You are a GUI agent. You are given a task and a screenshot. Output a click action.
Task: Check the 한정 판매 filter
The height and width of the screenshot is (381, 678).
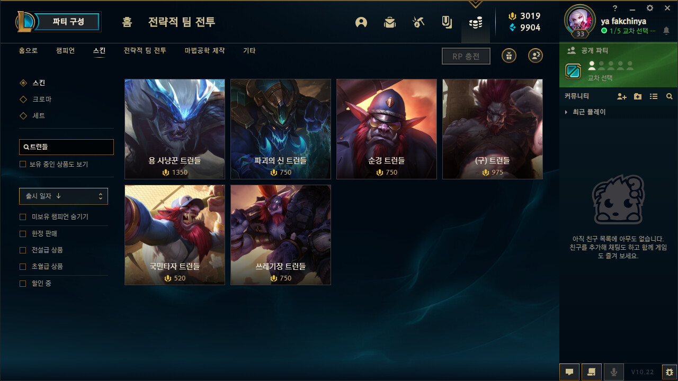(23, 233)
